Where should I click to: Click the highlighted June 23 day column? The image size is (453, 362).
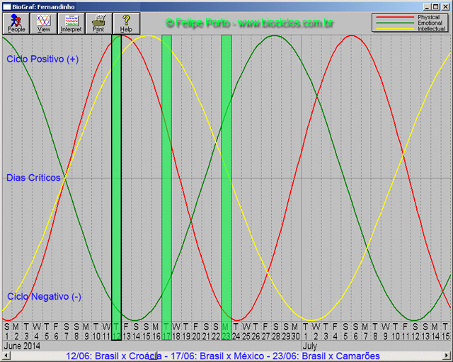pyautogui.click(x=226, y=187)
